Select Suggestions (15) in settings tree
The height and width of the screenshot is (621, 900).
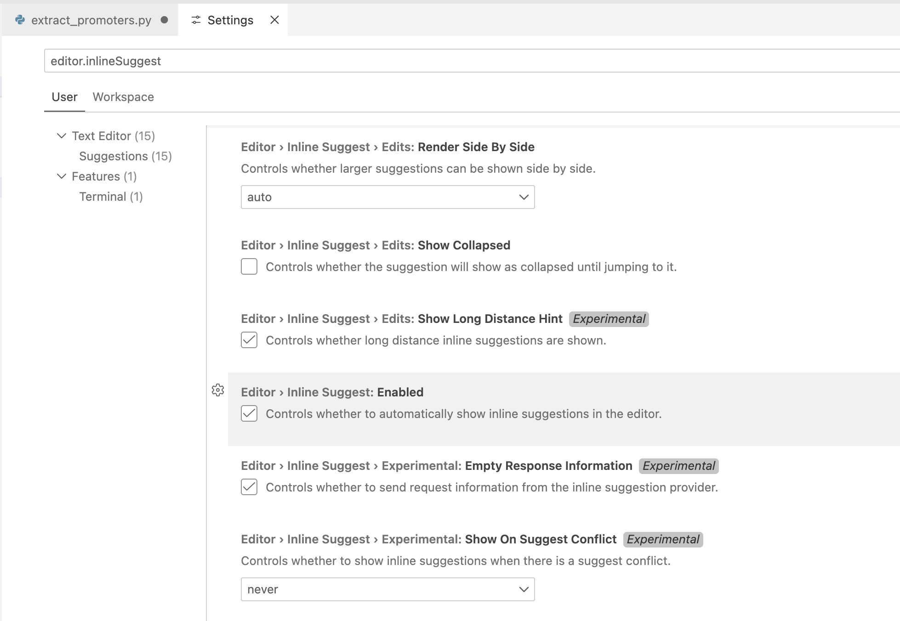coord(125,156)
